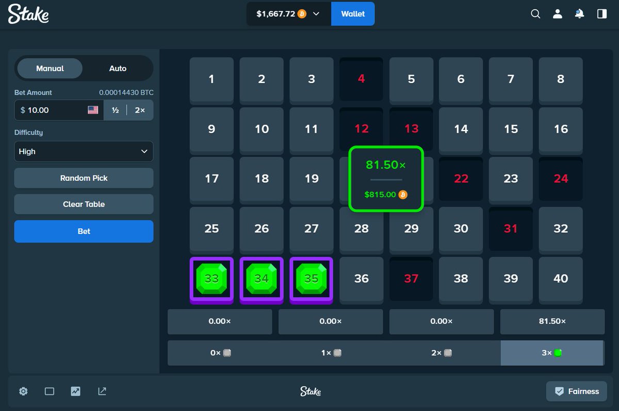Switch to Manual mode
Image resolution: width=619 pixels, height=411 pixels.
pos(50,68)
